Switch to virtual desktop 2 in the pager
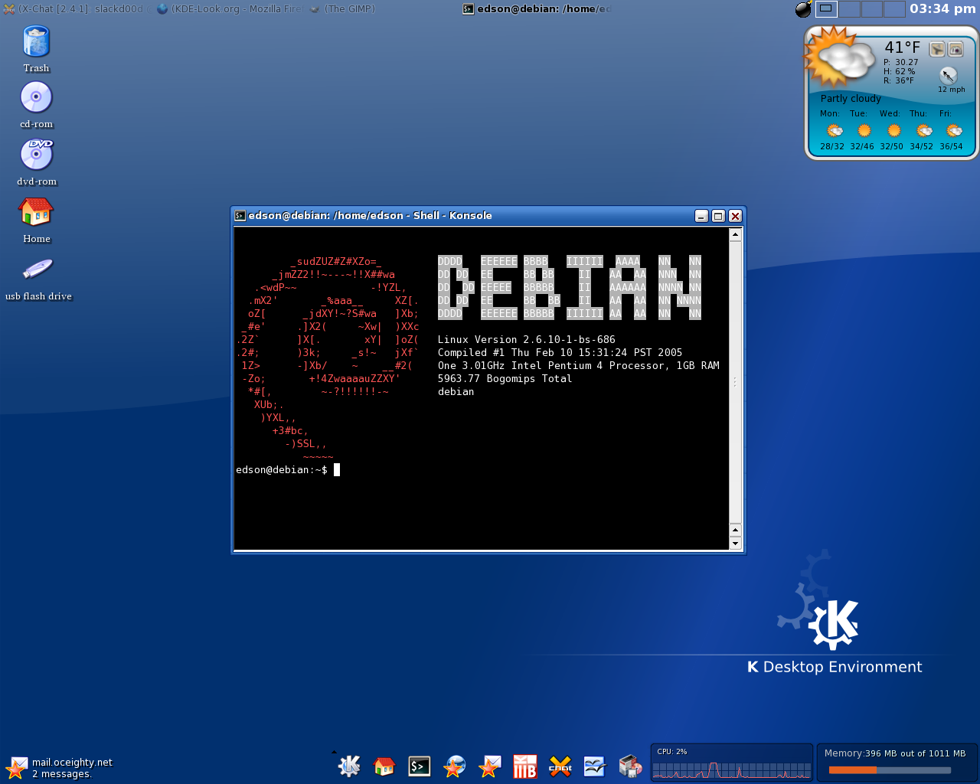This screenshot has width=980, height=784. tap(849, 9)
